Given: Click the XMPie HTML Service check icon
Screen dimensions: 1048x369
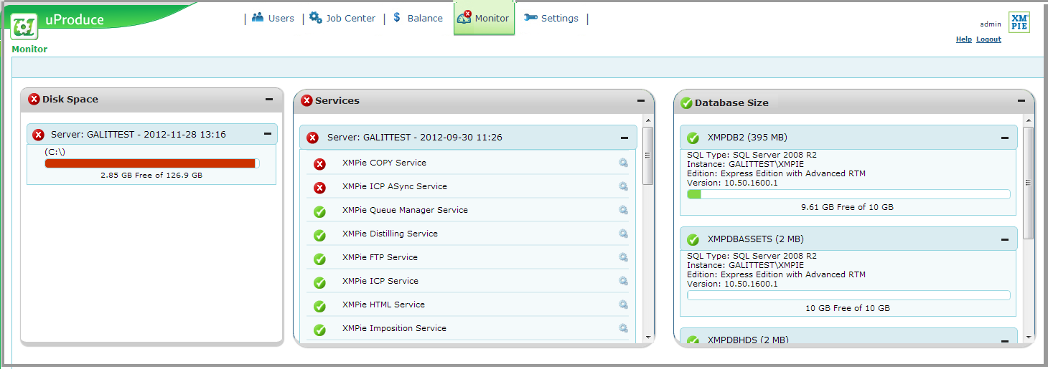Looking at the screenshot, I should [x=320, y=306].
